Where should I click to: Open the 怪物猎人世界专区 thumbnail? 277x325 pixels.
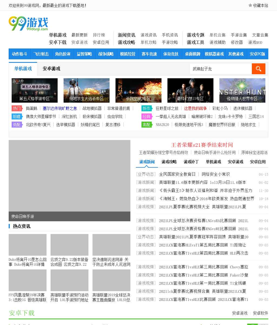242,90
